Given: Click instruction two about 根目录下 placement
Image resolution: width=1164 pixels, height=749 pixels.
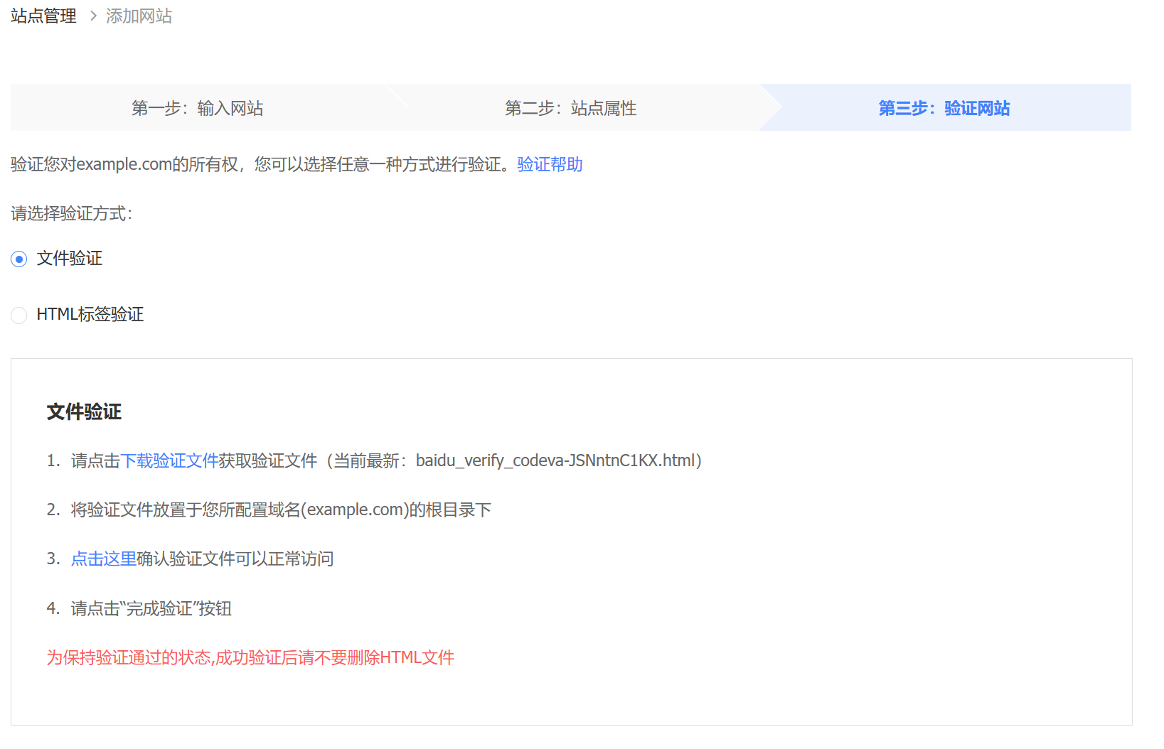Looking at the screenshot, I should tap(280, 510).
